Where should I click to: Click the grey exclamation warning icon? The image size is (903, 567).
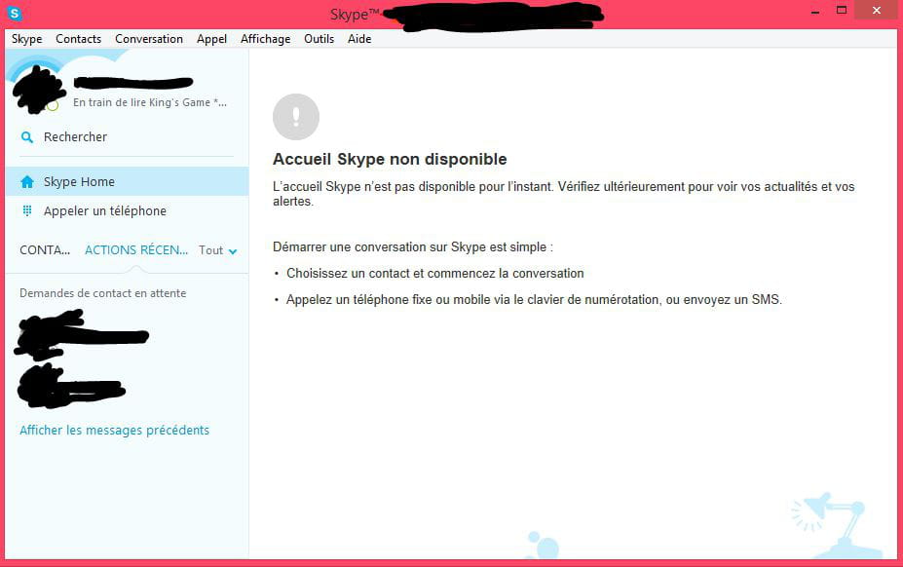tap(296, 117)
